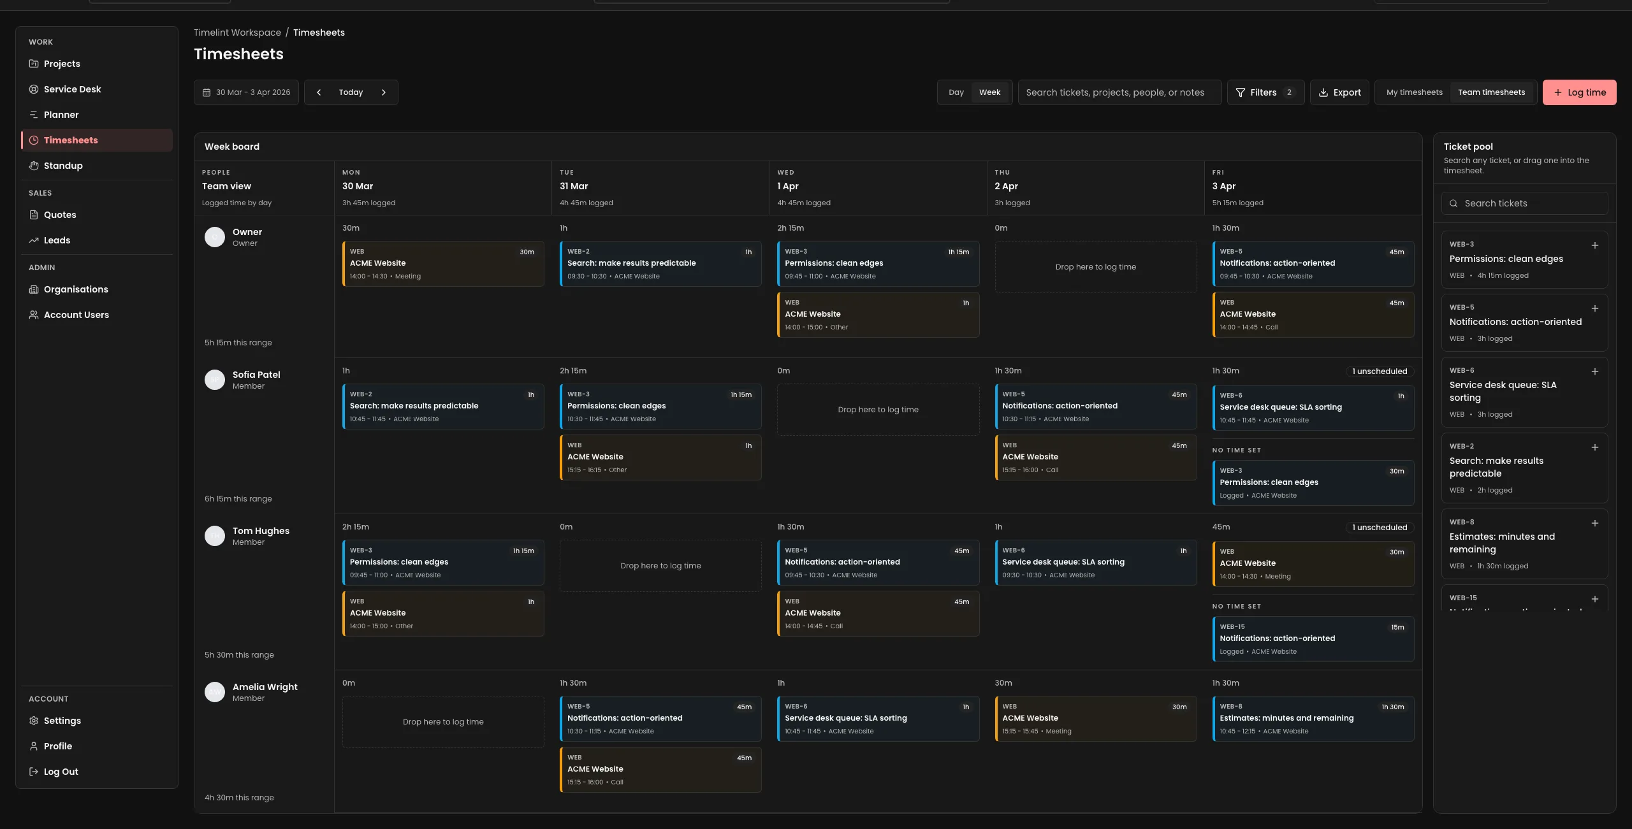The width and height of the screenshot is (1632, 829).
Task: Open Sofia Patel's Tuesday ACME Website Other entry
Action: (660, 458)
